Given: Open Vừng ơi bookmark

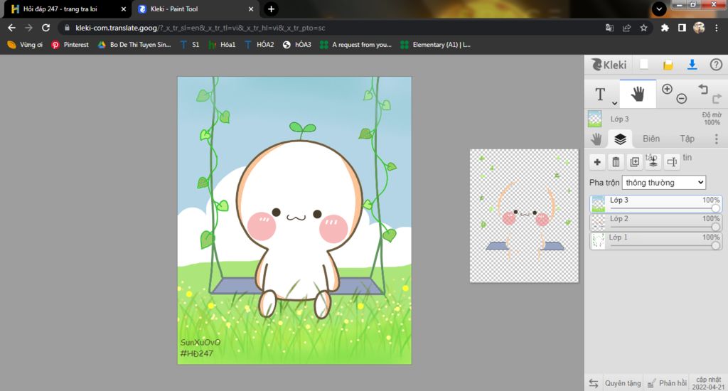Looking at the screenshot, I should (x=25, y=45).
